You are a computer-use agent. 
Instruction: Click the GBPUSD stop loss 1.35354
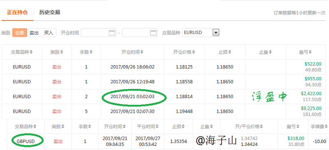click(178, 141)
